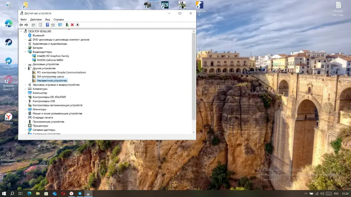Screen dimensions: 351x197
Task: Open the Windows Start button
Action: pyautogui.click(x=4, y=193)
